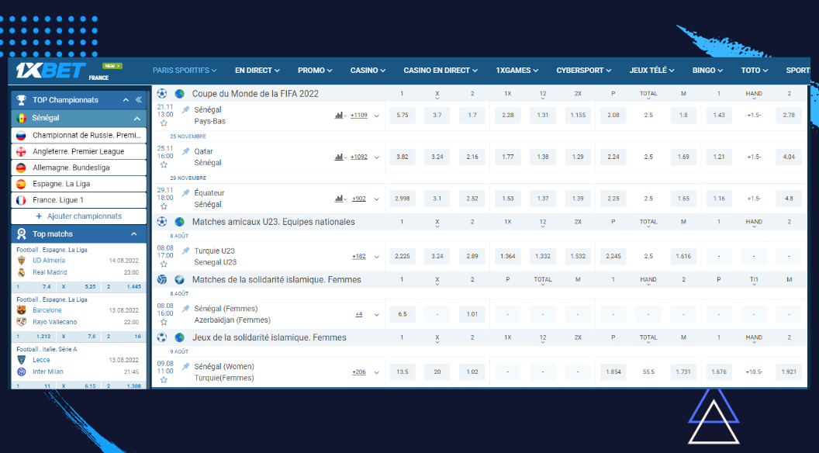Screen dimensions: 819x453
Task: Click the Real Madrid crest in Top matchs
Action: (22, 272)
